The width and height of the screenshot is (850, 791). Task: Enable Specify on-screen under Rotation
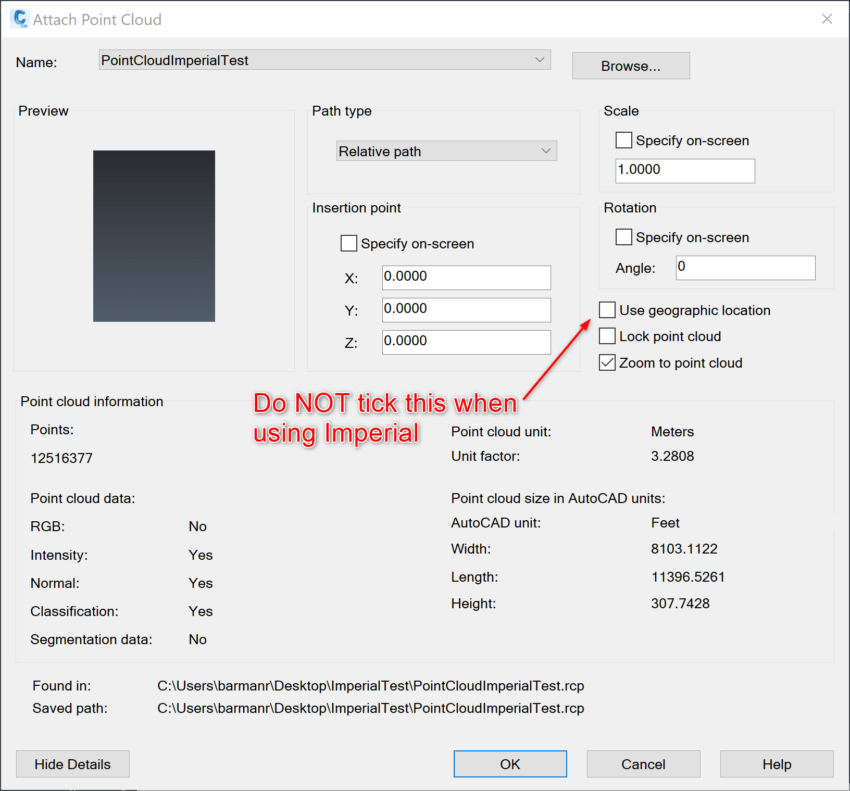point(623,237)
